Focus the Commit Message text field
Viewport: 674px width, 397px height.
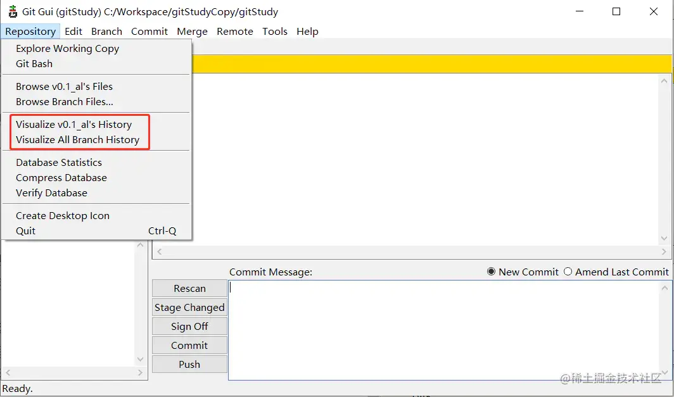[x=444, y=330]
